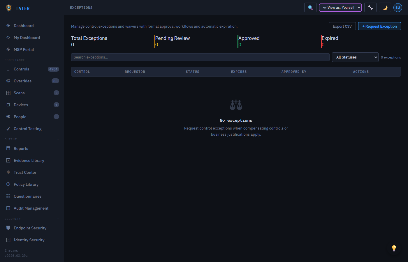Click the Search exceptions input field
This screenshot has width=408, height=262.
pos(200,57)
